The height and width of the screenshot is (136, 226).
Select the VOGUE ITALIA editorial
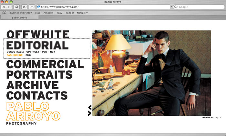15,52
